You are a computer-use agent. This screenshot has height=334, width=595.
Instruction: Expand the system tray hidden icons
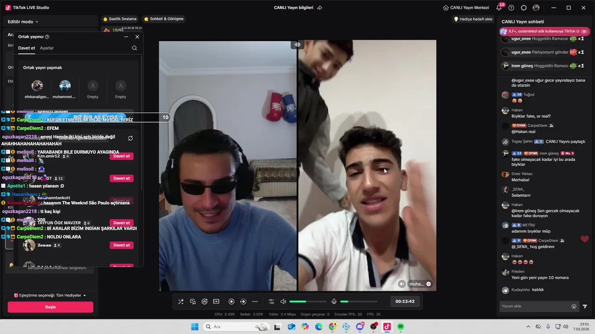pyautogui.click(x=528, y=327)
